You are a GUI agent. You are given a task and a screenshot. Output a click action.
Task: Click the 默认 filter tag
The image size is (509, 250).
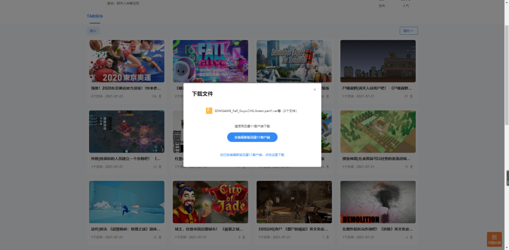click(93, 31)
